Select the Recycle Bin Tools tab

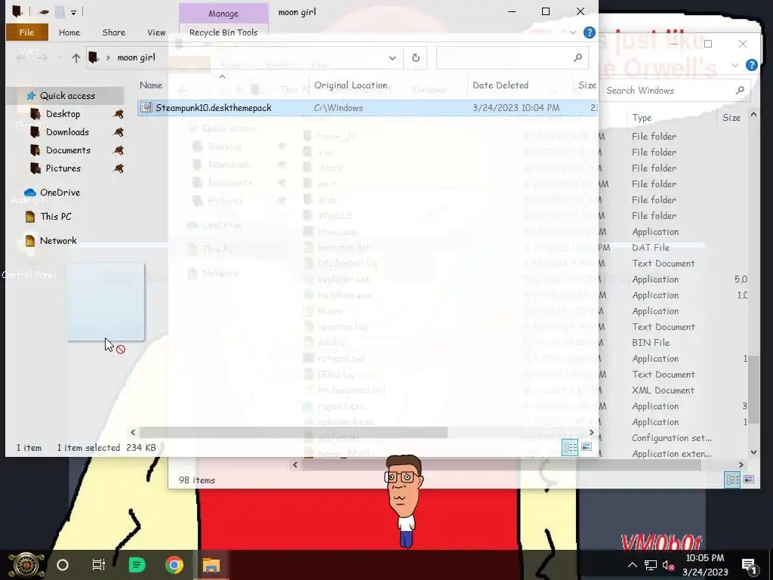[223, 32]
